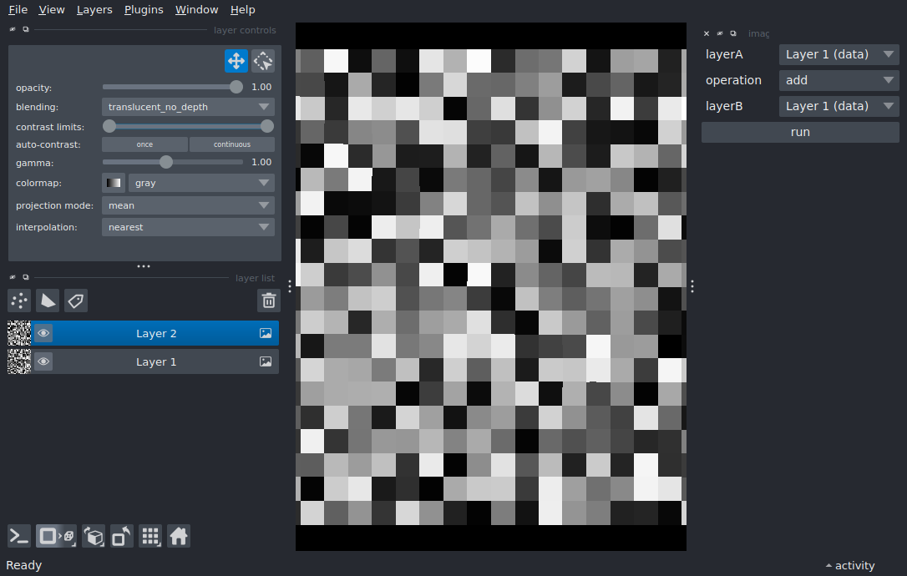This screenshot has height=576, width=907.
Task: Toggle grid mode view
Action: pyautogui.click(x=150, y=536)
